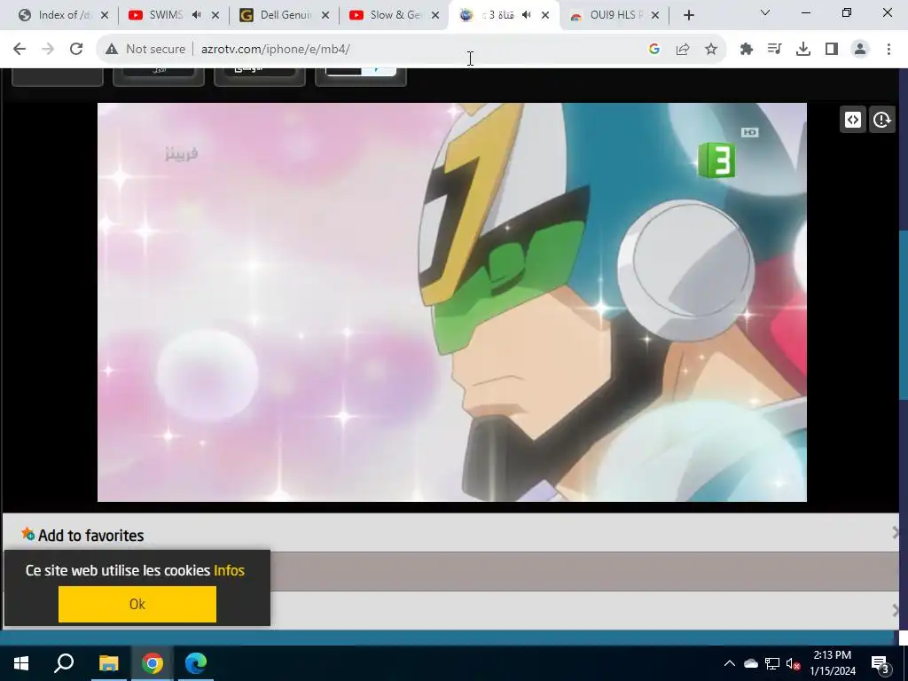The width and height of the screenshot is (908, 681).
Task: Click Chrome icon in taskbar
Action: pyautogui.click(x=153, y=663)
